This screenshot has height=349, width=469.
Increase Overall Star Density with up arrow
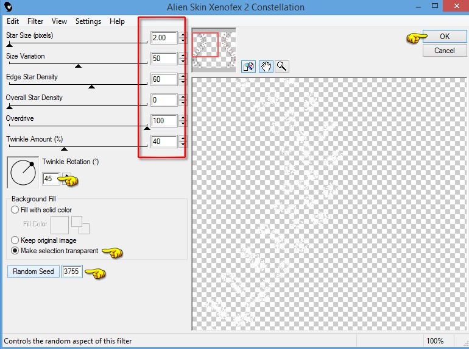[x=183, y=97]
